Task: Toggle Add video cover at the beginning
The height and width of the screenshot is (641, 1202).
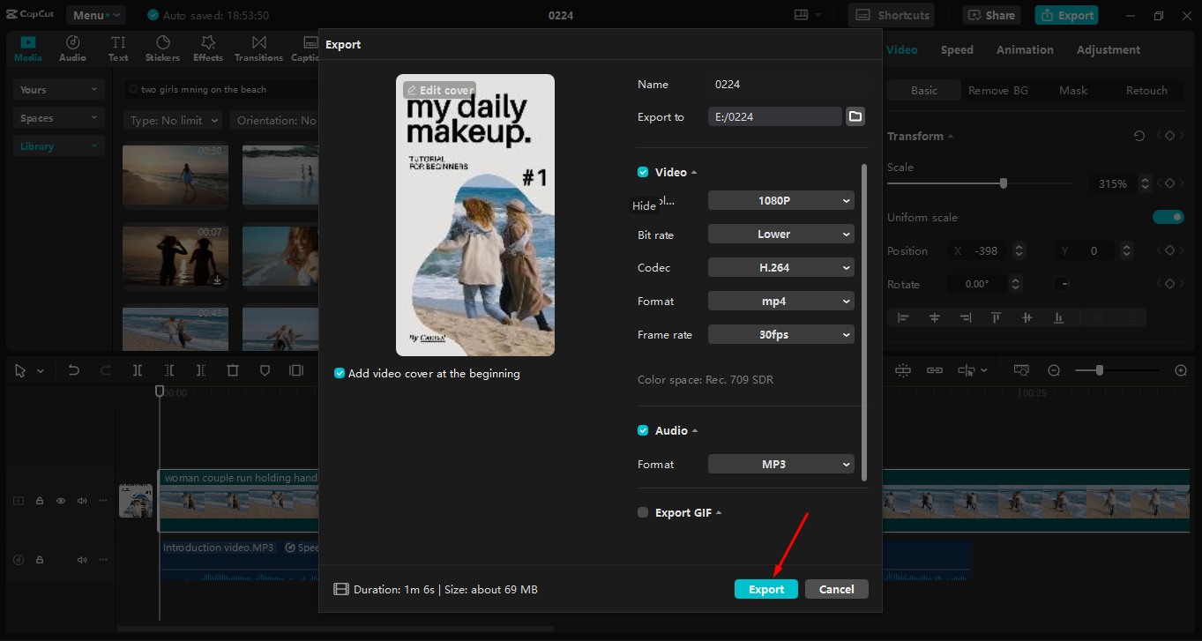Action: [x=340, y=373]
